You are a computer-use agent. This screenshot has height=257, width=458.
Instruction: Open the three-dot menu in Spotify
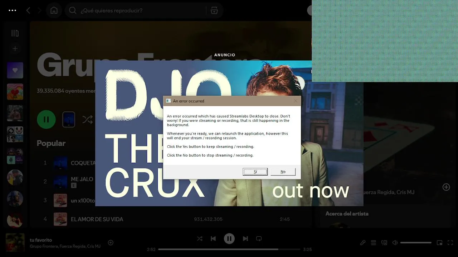13,10
